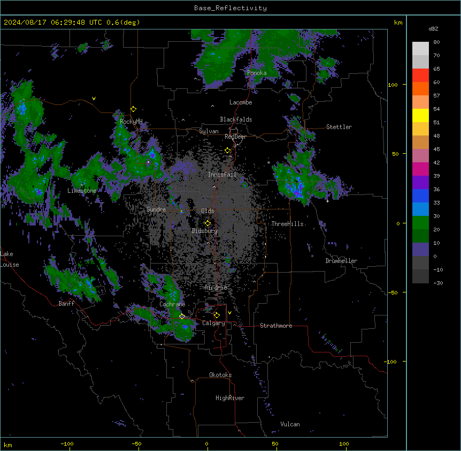Click the Banff label on the map
The height and width of the screenshot is (451, 461).
pos(66,304)
